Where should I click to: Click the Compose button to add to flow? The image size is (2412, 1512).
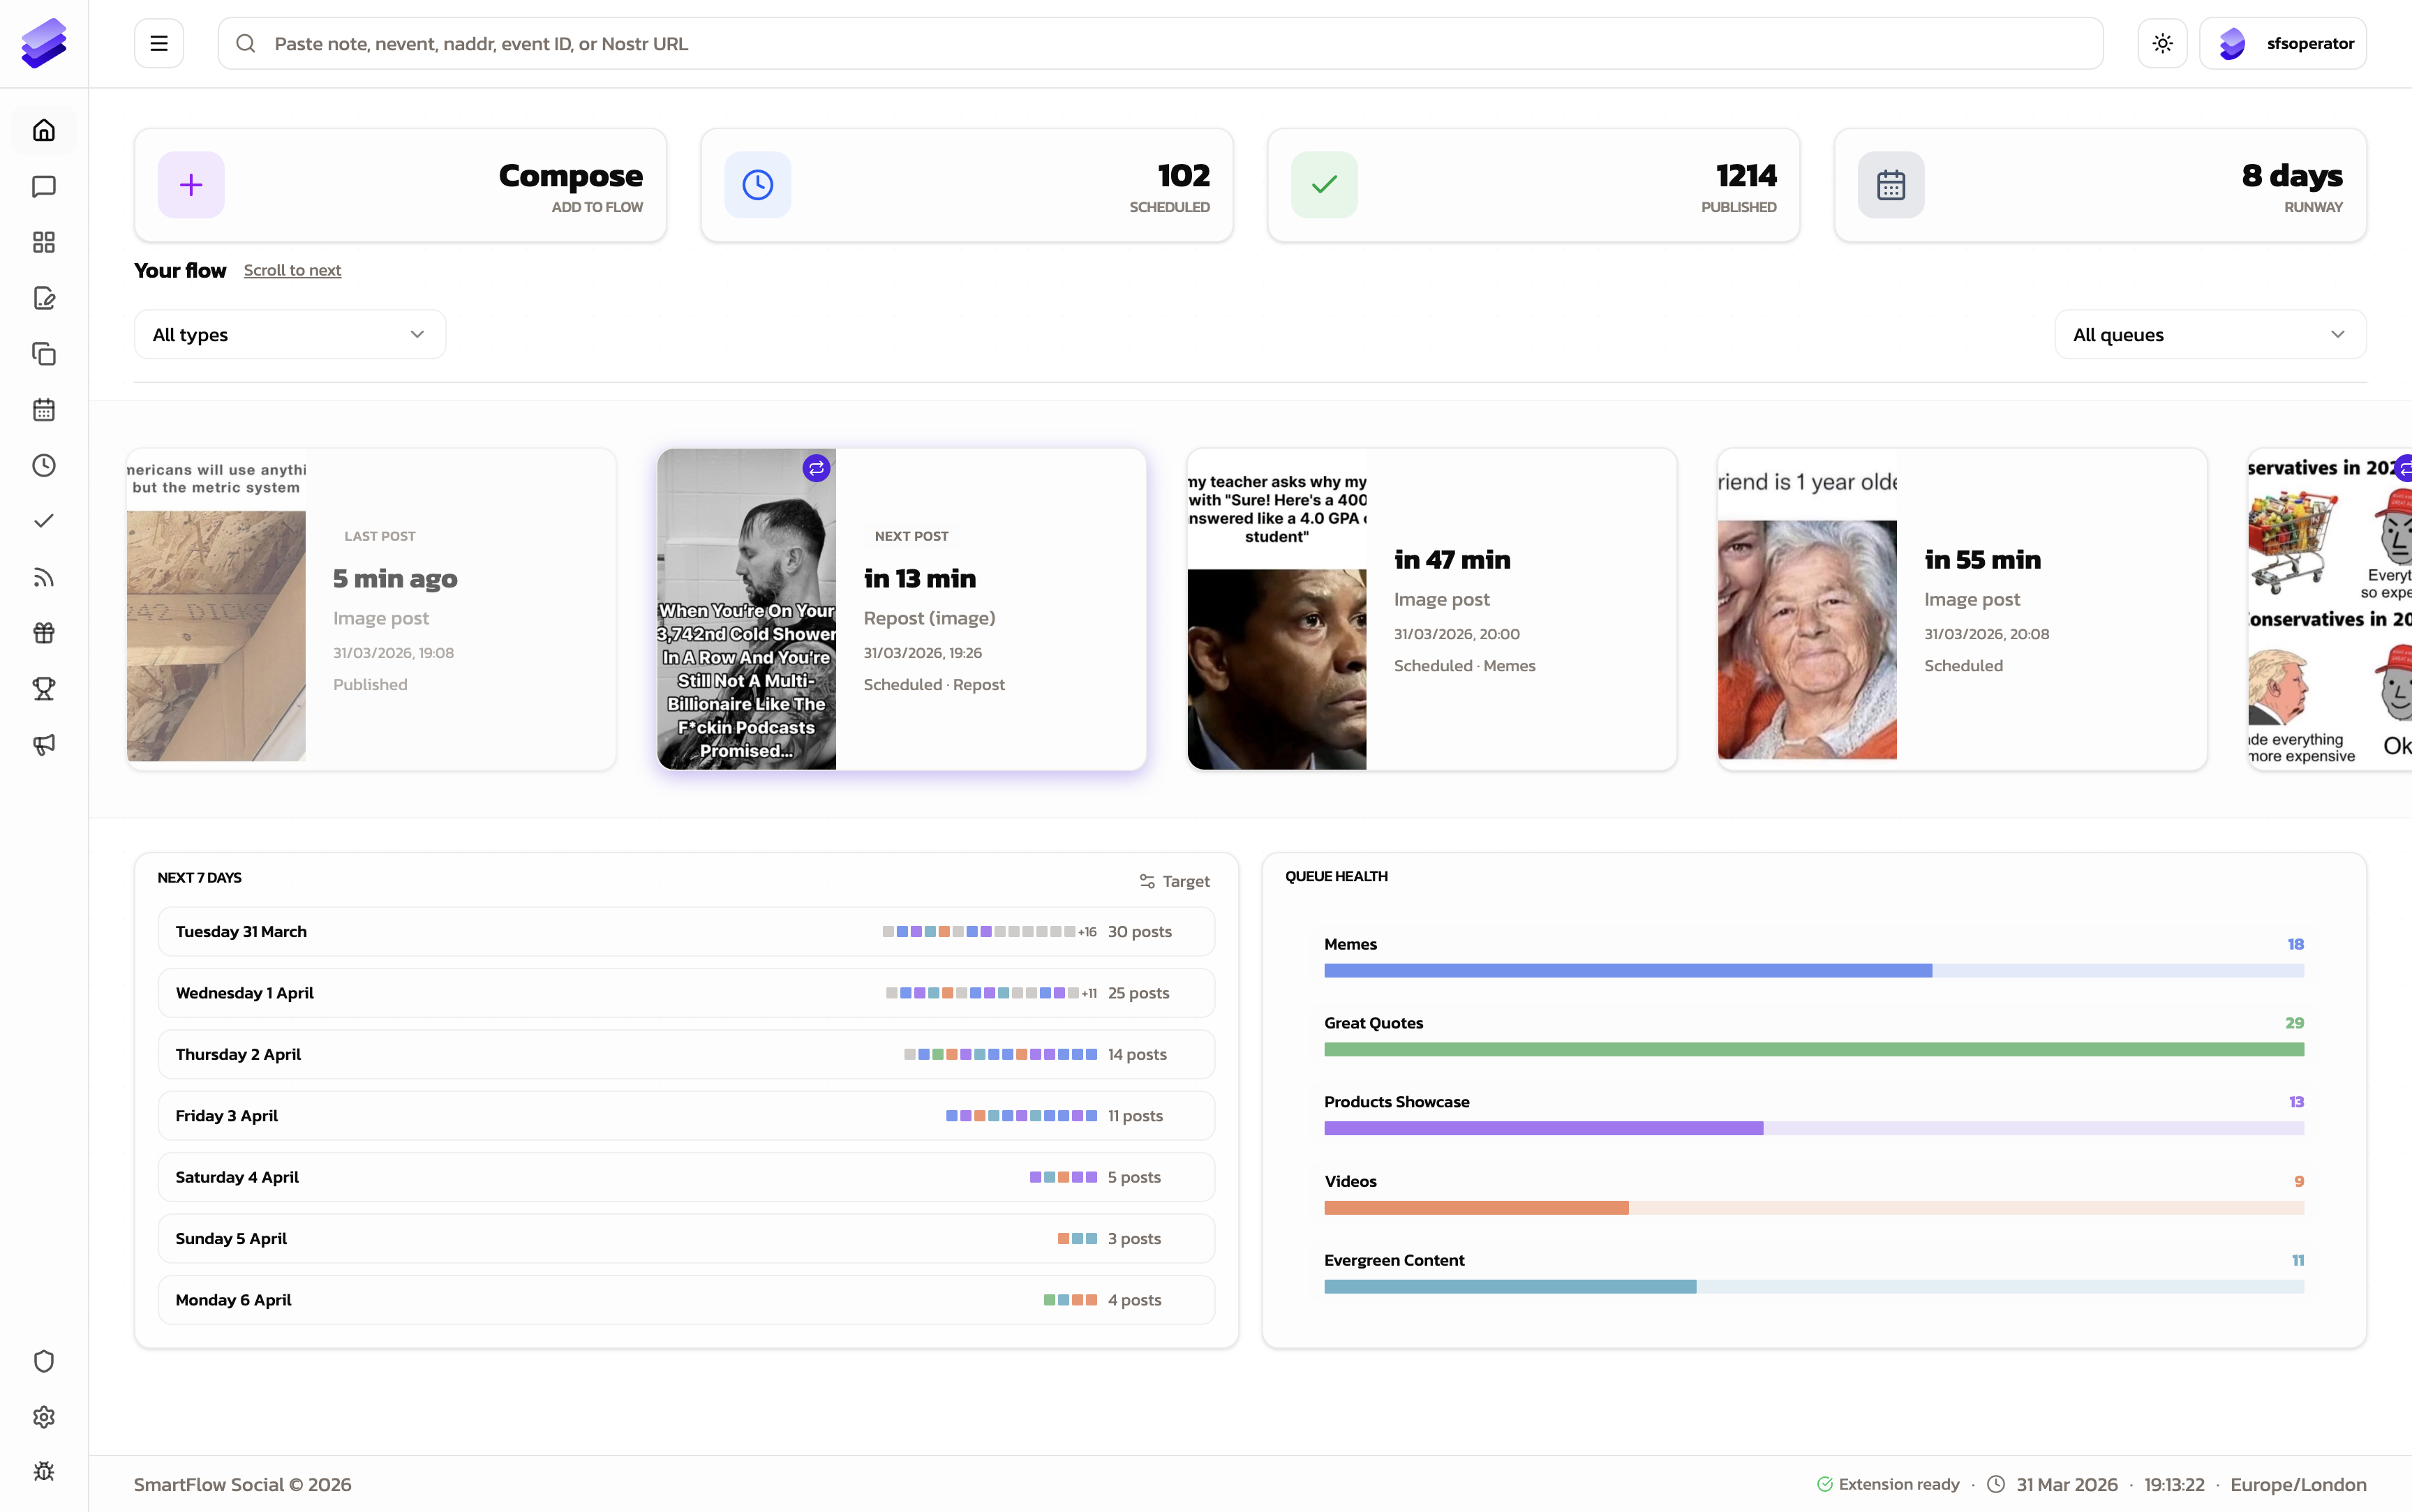tap(400, 184)
